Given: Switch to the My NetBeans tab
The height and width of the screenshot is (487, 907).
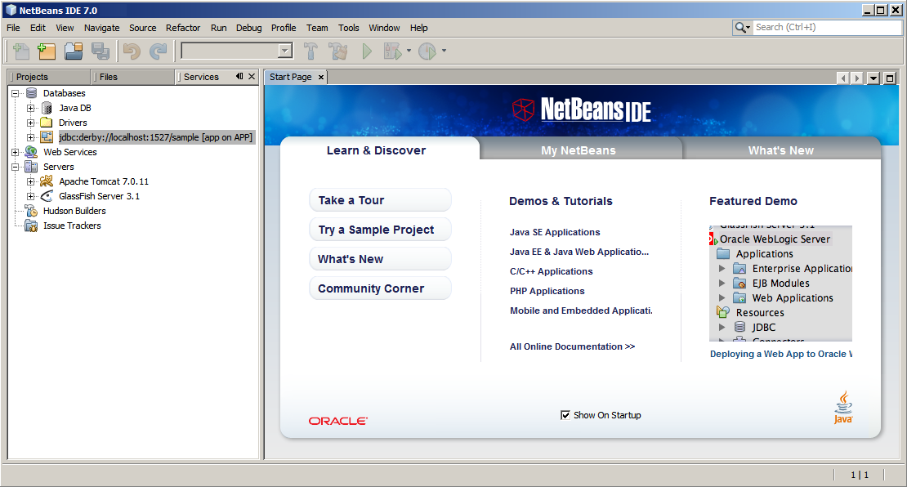Looking at the screenshot, I should pos(579,150).
